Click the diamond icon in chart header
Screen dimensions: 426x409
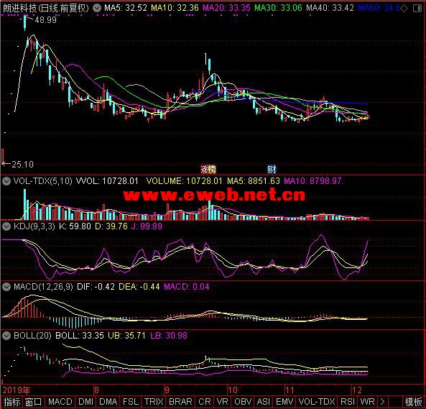[x=404, y=9]
